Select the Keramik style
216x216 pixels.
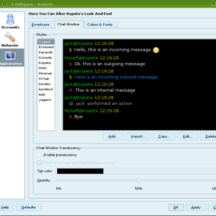[46, 52]
